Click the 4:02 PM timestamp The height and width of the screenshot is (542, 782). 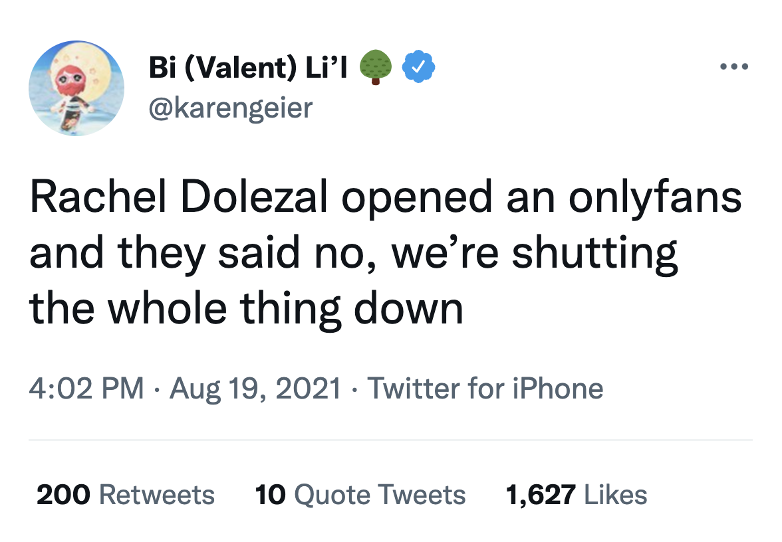(86, 388)
